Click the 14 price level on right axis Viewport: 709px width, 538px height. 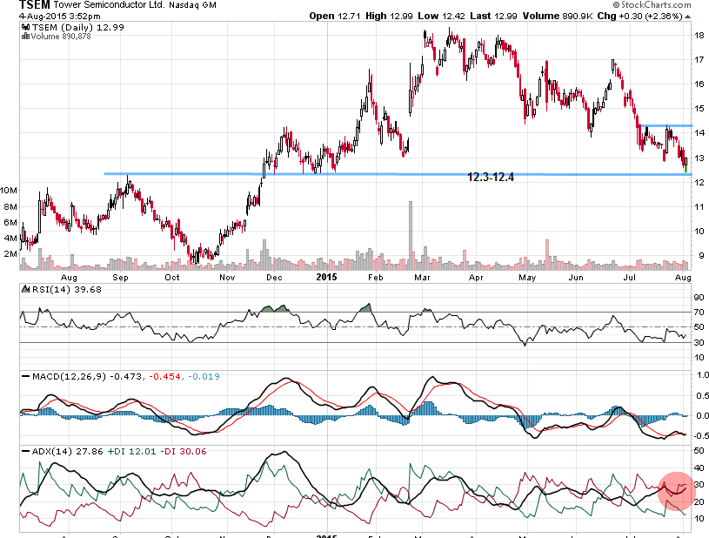point(699,133)
